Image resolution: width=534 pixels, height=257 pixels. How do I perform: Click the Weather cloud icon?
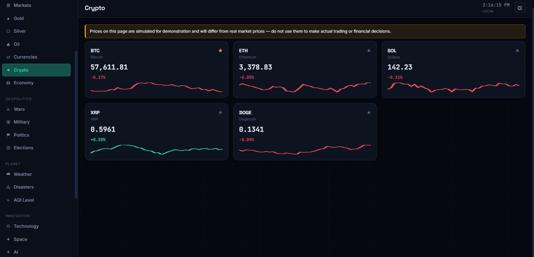point(8,174)
